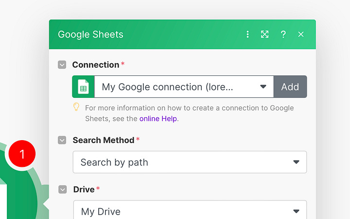Open help via the question mark icon
Screen dimensions: 350x219
[283, 35]
